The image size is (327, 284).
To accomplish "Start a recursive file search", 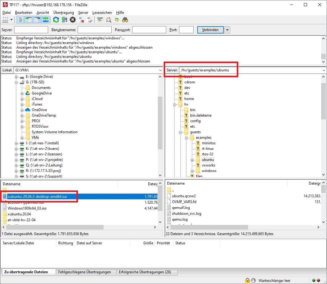I will coord(108,19).
